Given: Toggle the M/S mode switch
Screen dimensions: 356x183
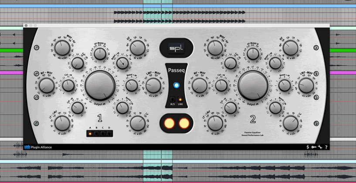Looking at the screenshot, I should (x=173, y=100).
